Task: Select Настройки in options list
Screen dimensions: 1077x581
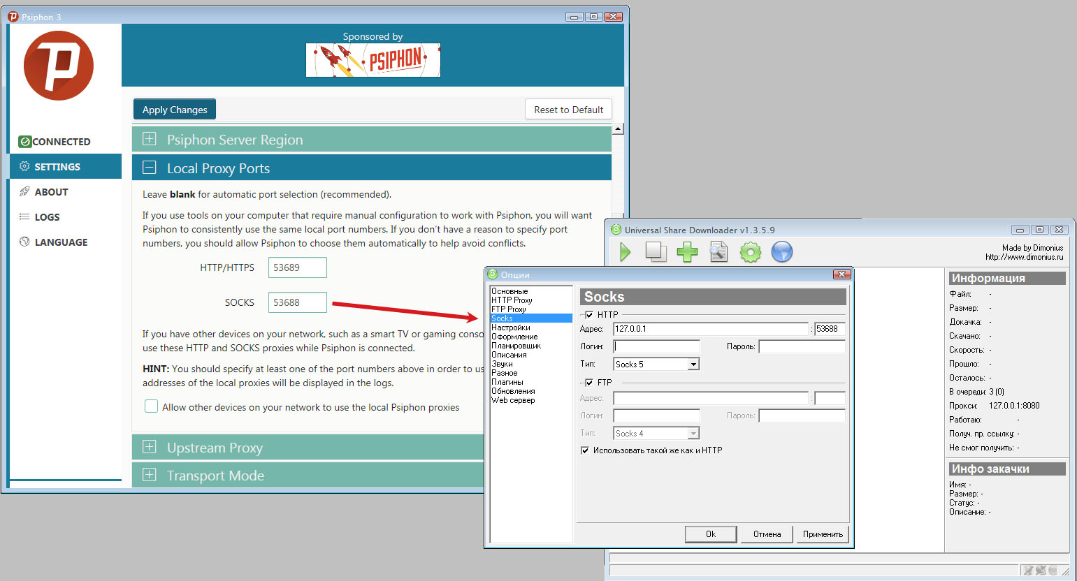Action: pyautogui.click(x=531, y=328)
